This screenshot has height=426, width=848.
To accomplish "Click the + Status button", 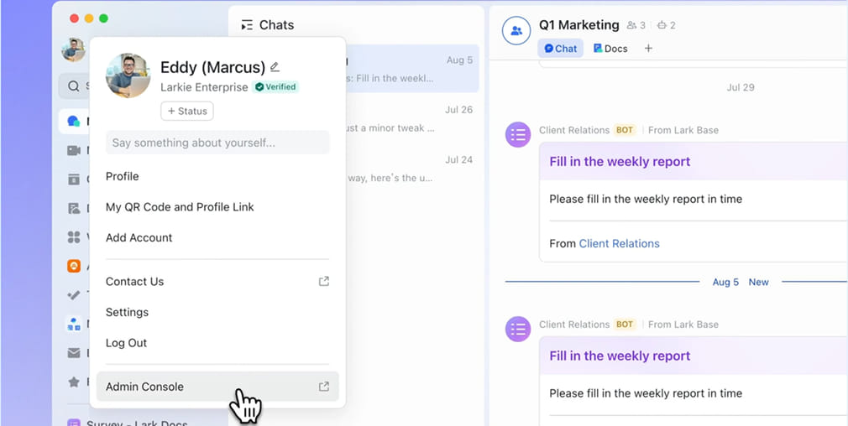I will pyautogui.click(x=186, y=111).
